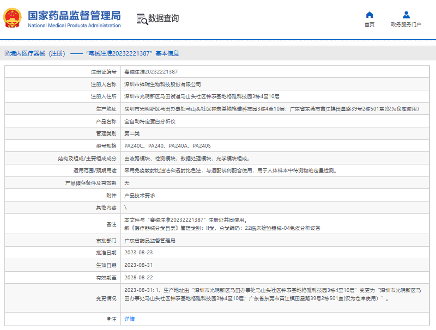This screenshot has width=436, height=330.
Task: Select the 采用免疫散射比浊法 intended use value
Action: (x=231, y=170)
